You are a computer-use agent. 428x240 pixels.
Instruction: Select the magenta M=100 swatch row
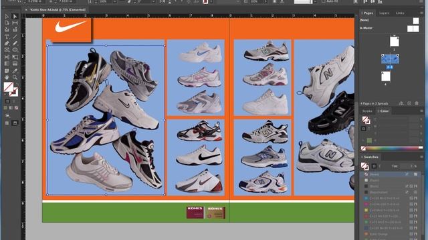tap(391, 205)
